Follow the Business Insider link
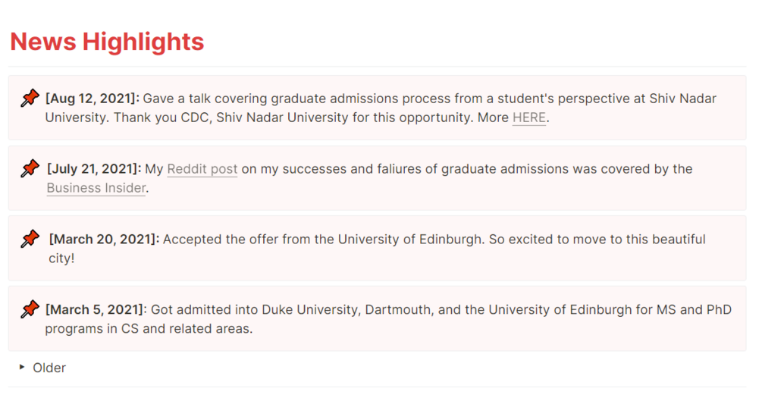The image size is (762, 398). pyautogui.click(x=96, y=188)
